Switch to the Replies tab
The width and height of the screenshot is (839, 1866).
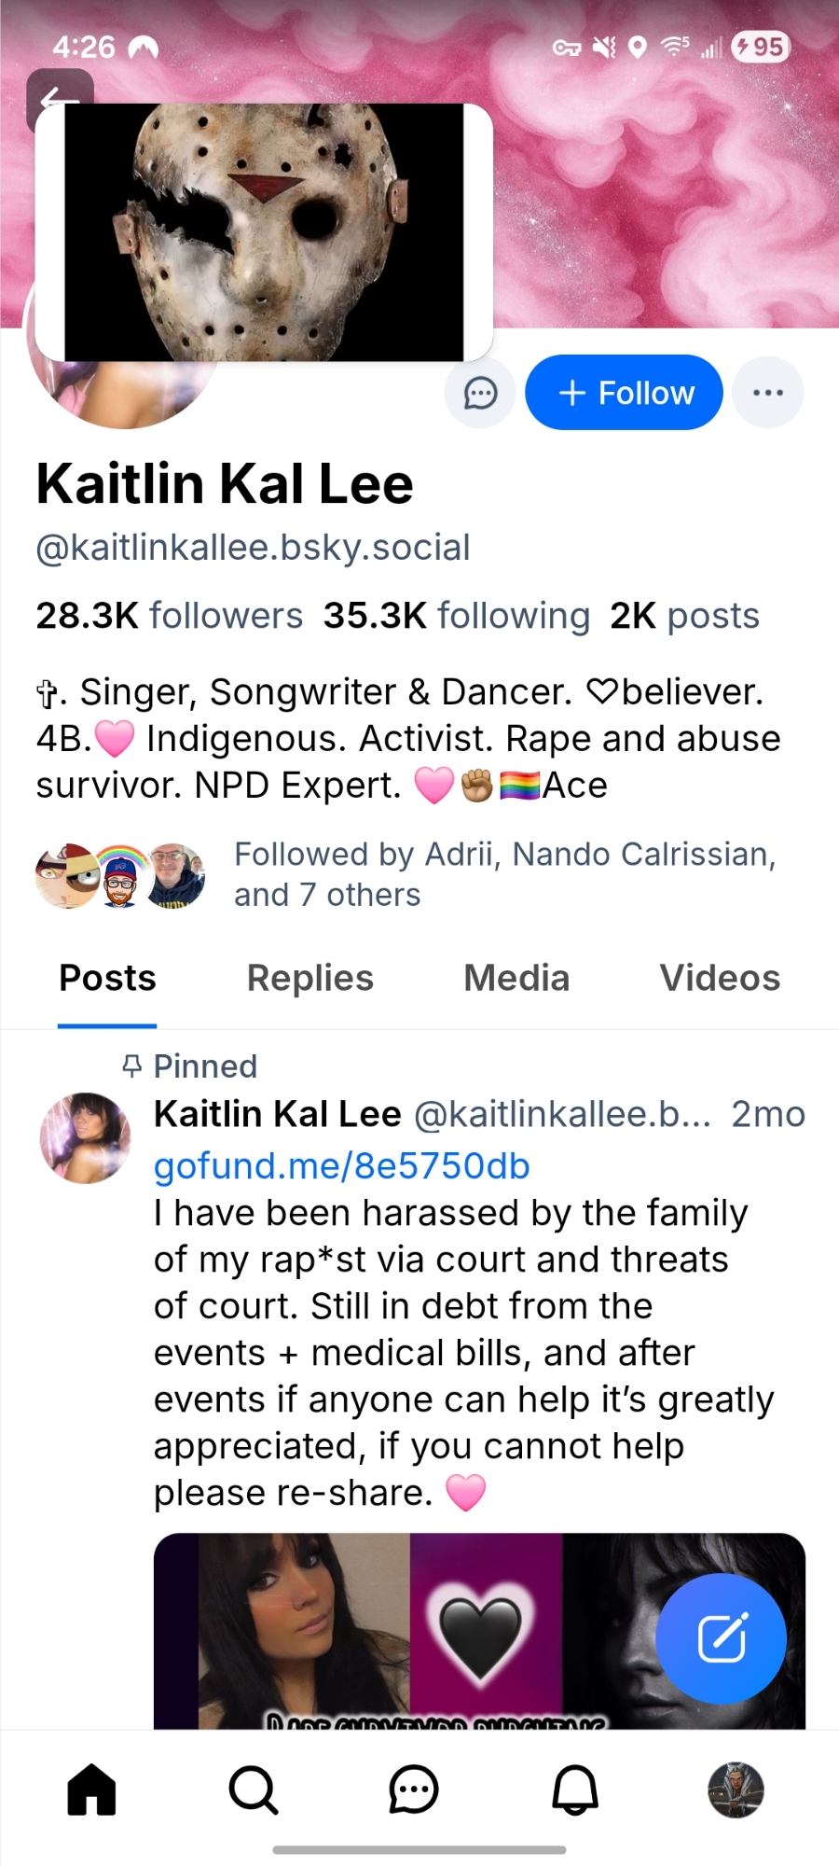click(309, 978)
